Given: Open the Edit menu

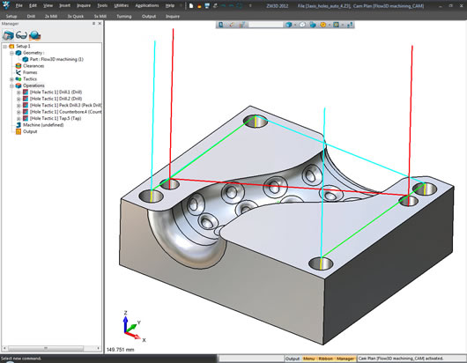Looking at the screenshot, I should 33,5.
